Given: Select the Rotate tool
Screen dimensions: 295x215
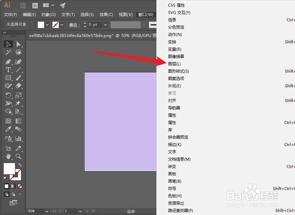Looking at the screenshot, I should click(8, 95).
